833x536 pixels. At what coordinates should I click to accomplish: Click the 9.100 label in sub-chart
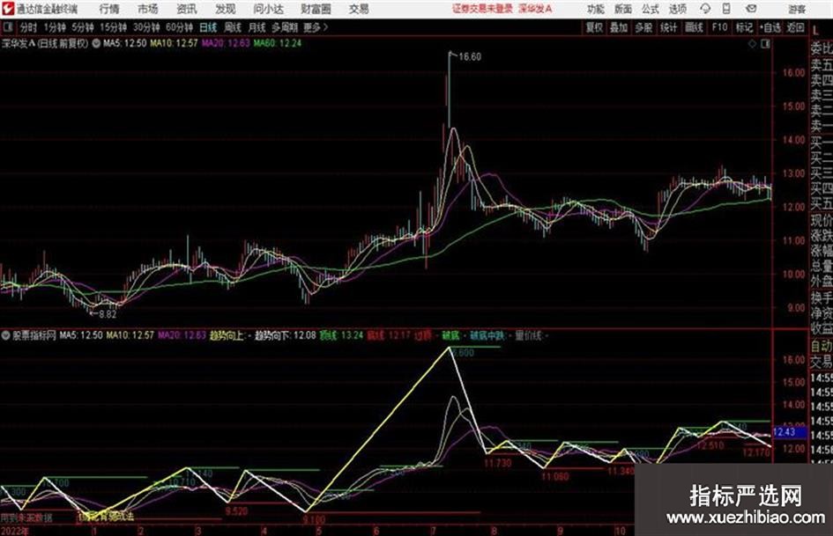click(314, 519)
